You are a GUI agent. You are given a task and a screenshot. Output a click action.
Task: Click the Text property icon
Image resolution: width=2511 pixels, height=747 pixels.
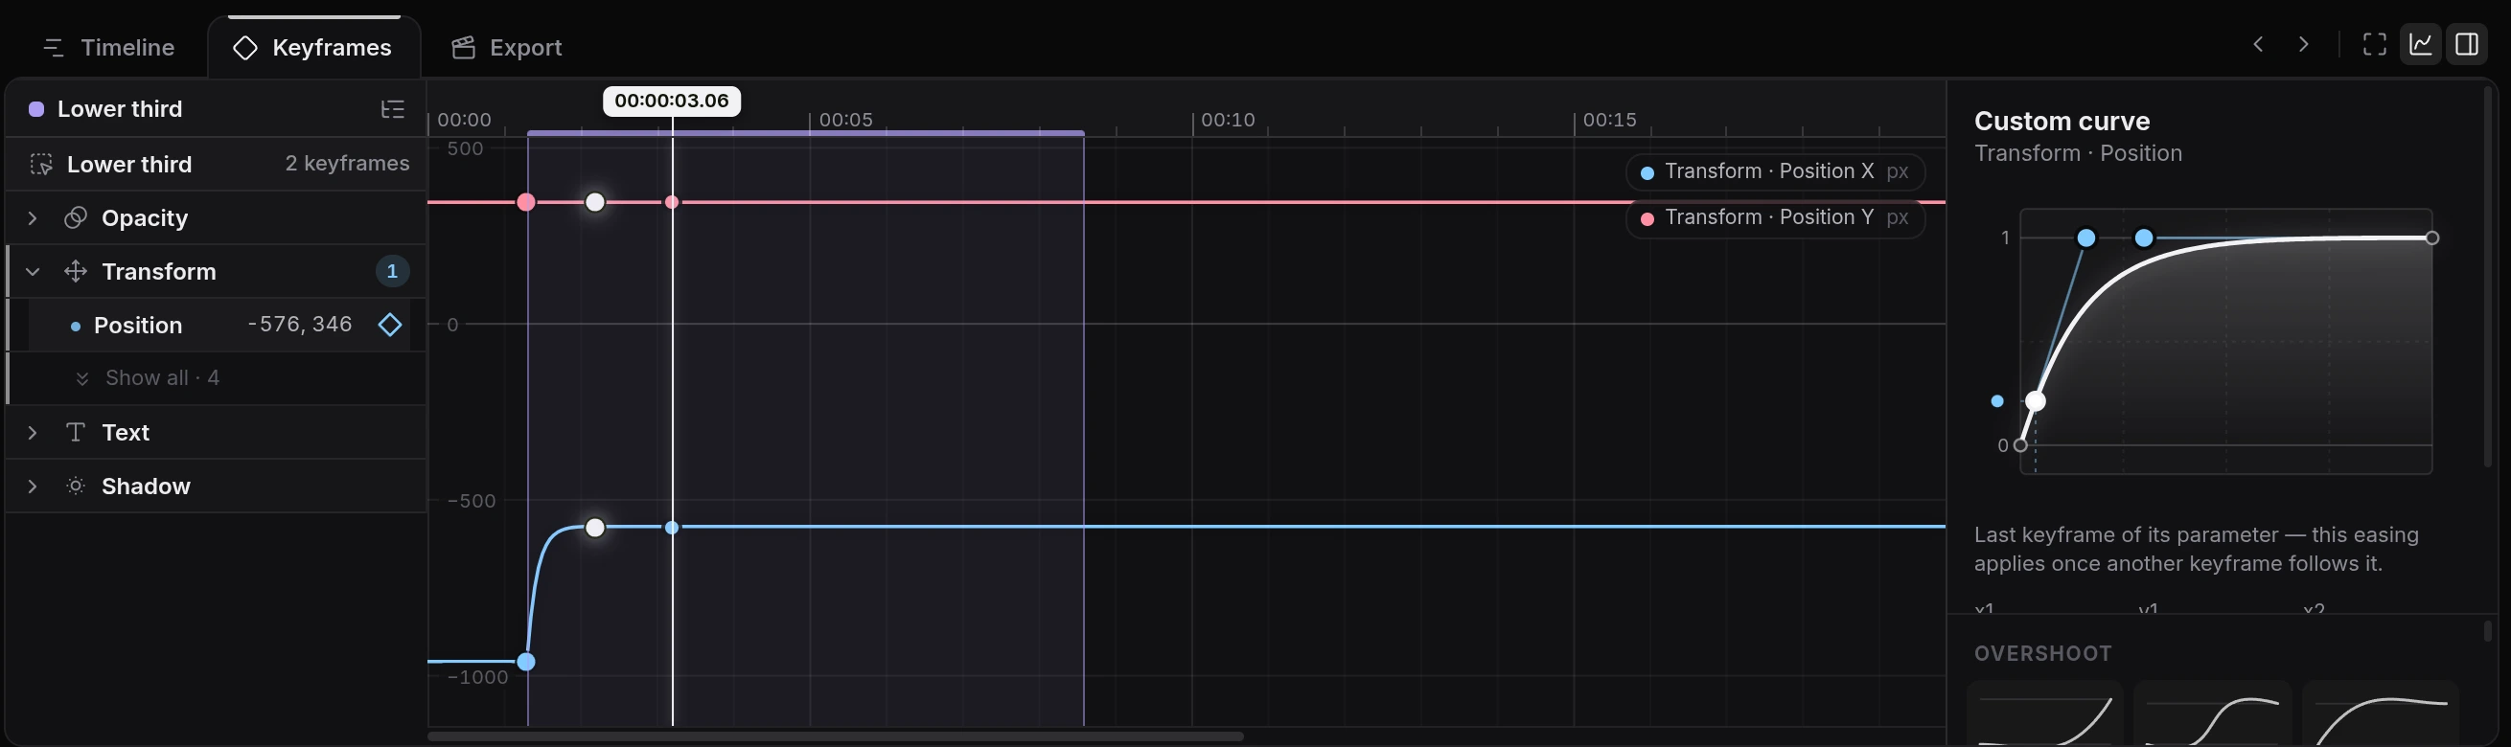(75, 433)
